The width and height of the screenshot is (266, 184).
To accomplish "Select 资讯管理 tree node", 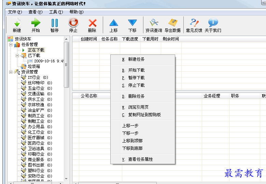I will coord(30,72).
